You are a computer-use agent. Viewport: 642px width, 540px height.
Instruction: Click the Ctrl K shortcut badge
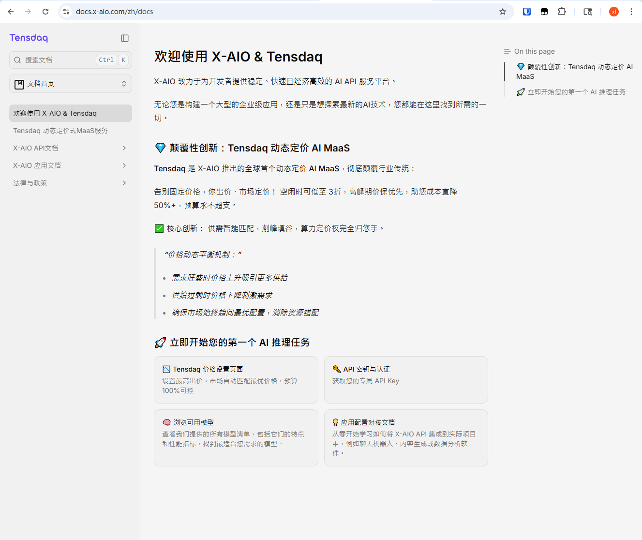coord(112,60)
